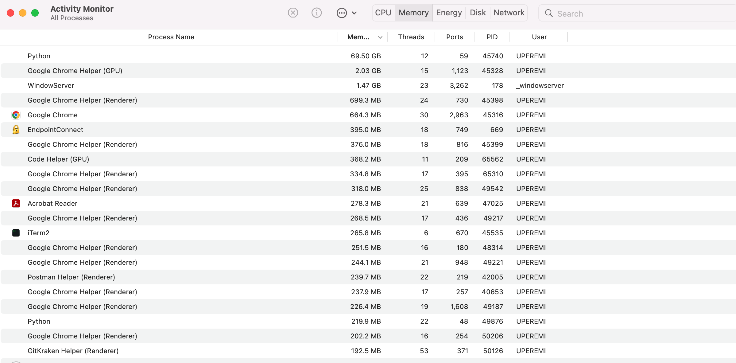Click the 1,608 ports value
The height and width of the screenshot is (363, 736).
459,307
